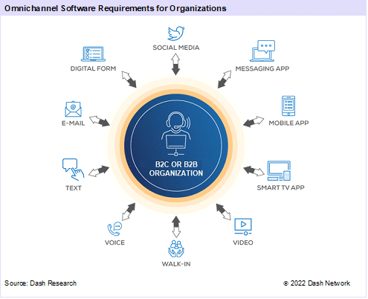Click the double arrow above Walk-In
The height and width of the screenshot is (299, 368).
click(x=176, y=227)
